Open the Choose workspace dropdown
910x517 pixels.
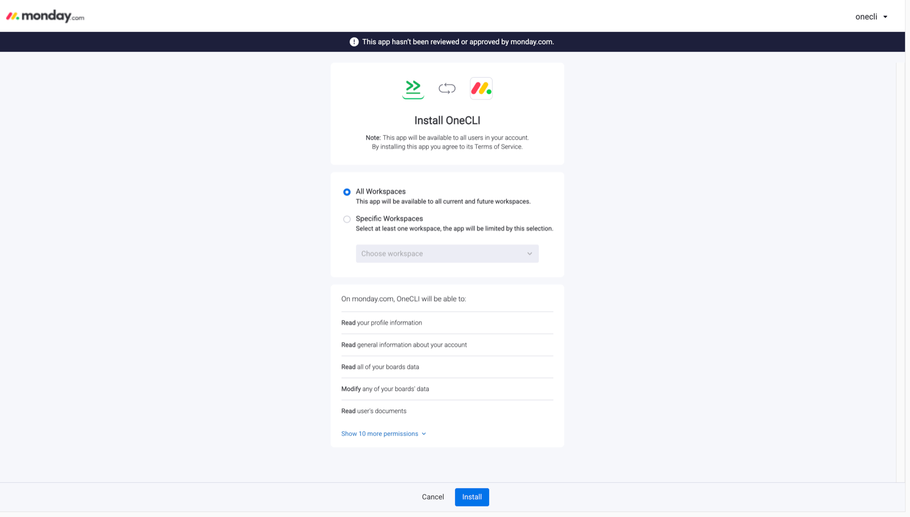pos(447,254)
